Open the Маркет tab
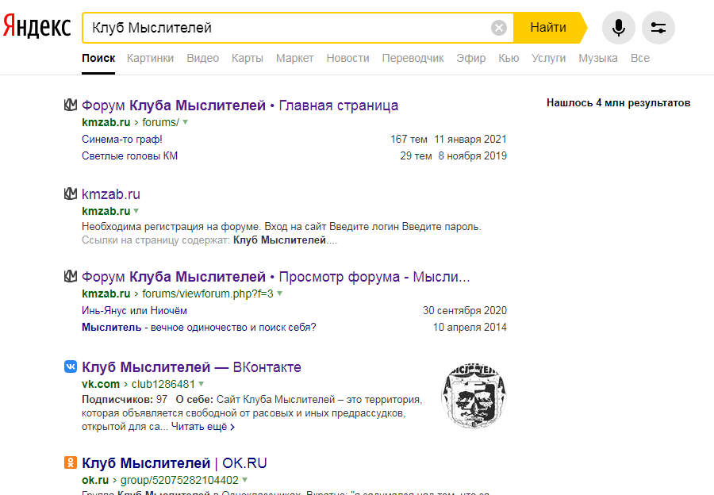This screenshot has height=495, width=714. [x=294, y=58]
